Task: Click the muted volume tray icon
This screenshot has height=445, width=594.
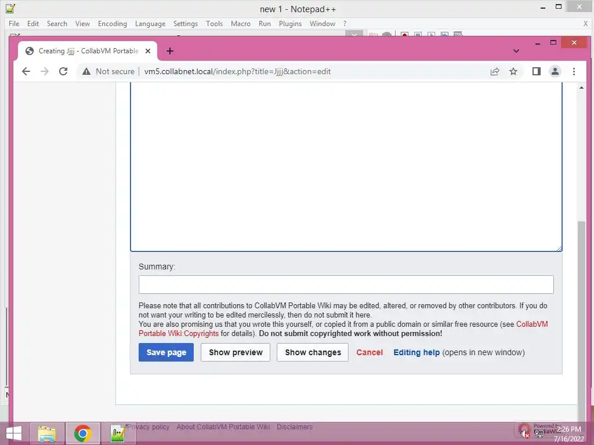Action: [x=524, y=433]
